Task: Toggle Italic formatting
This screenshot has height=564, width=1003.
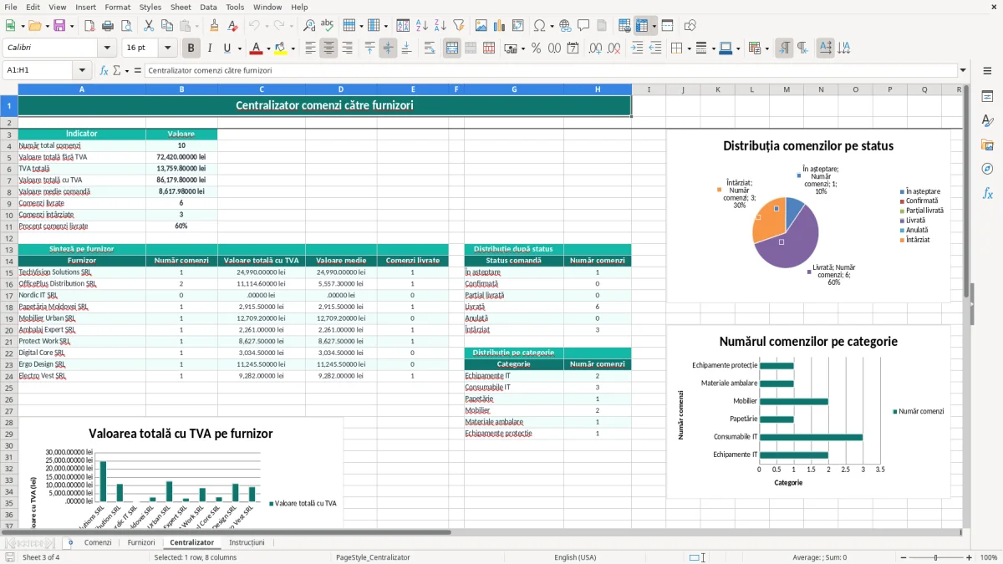Action: pos(210,48)
